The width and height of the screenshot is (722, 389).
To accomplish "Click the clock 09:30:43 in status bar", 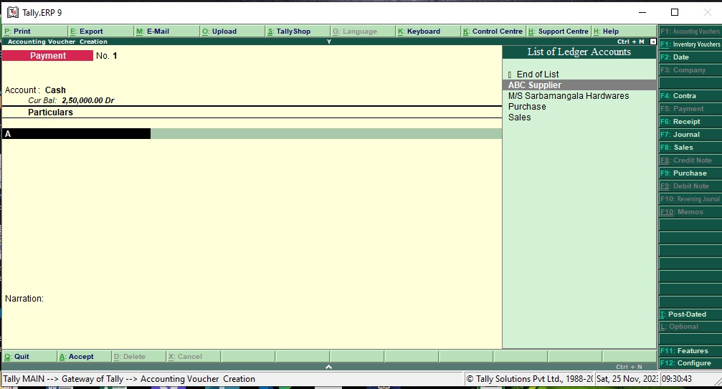I will pyautogui.click(x=677, y=379).
